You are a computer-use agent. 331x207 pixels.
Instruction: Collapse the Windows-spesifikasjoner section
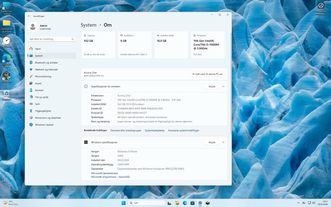[223, 142]
